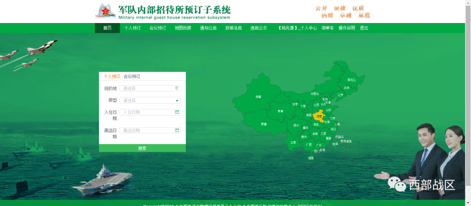The image size is (471, 206).
Task: Click the location pin icon in 目的地 field
Action: pos(177,88)
